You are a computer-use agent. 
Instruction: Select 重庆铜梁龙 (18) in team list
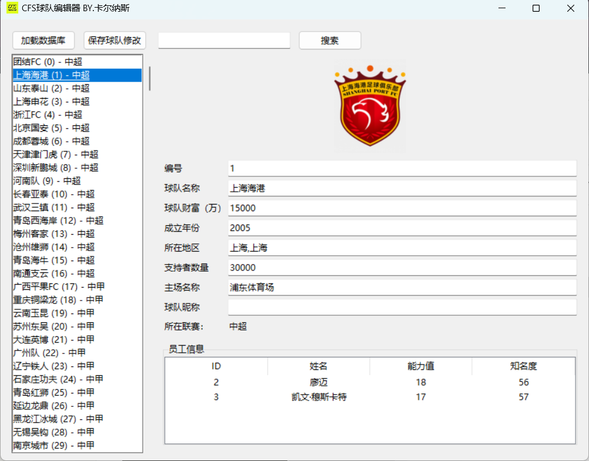coord(78,300)
